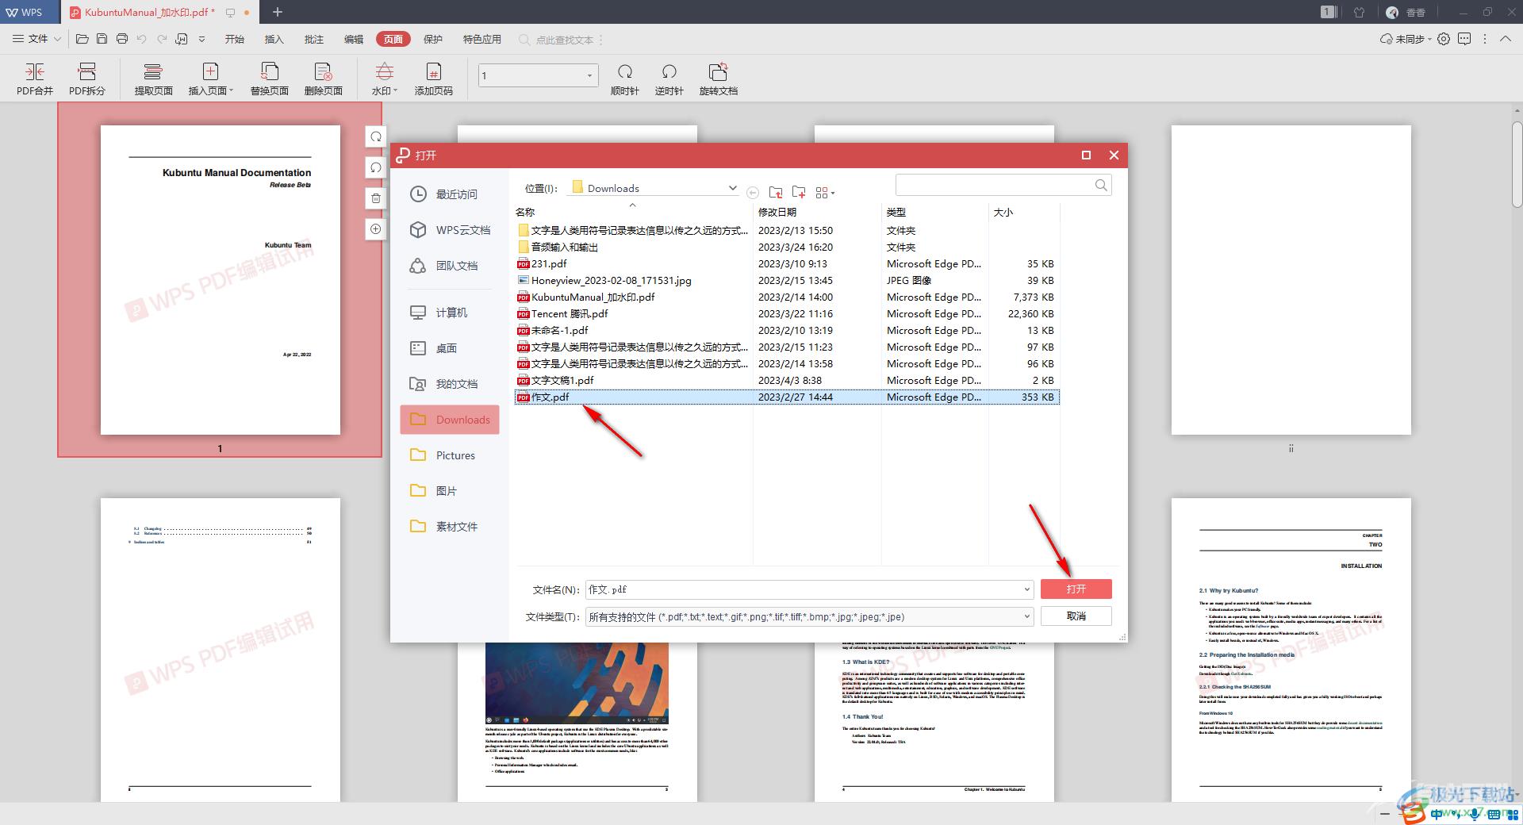The height and width of the screenshot is (825, 1523).
Task: Expand the 水印 watermark dropdown
Action: pyautogui.click(x=395, y=91)
